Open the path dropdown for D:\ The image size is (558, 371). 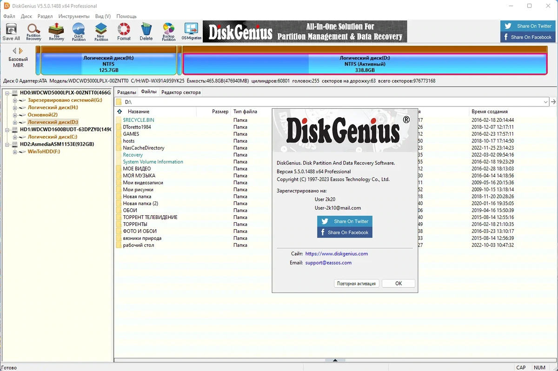click(x=545, y=102)
